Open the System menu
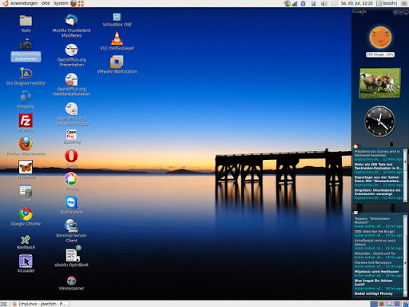The image size is (409, 307). 61,3
